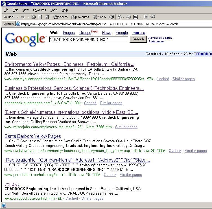This screenshot has height=209, width=212.
Task: Open the Back history dropdown arrow
Action: (18, 17)
